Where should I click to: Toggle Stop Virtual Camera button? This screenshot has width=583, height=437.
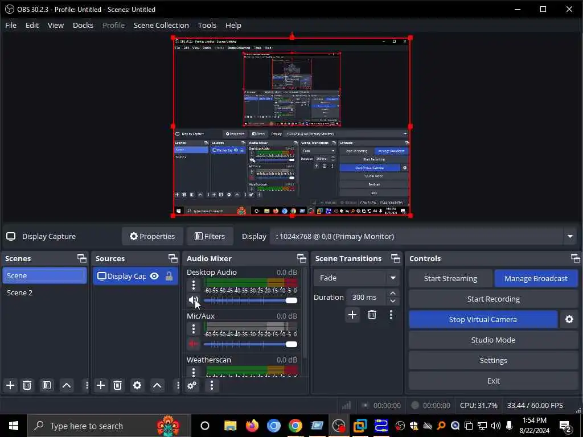point(483,320)
